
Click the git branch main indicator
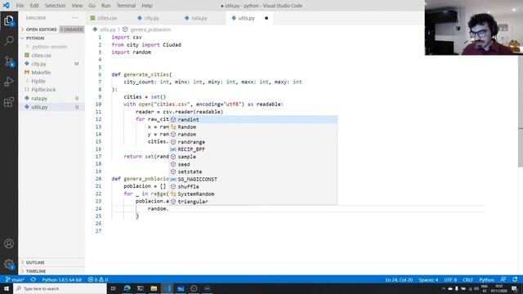point(15,279)
